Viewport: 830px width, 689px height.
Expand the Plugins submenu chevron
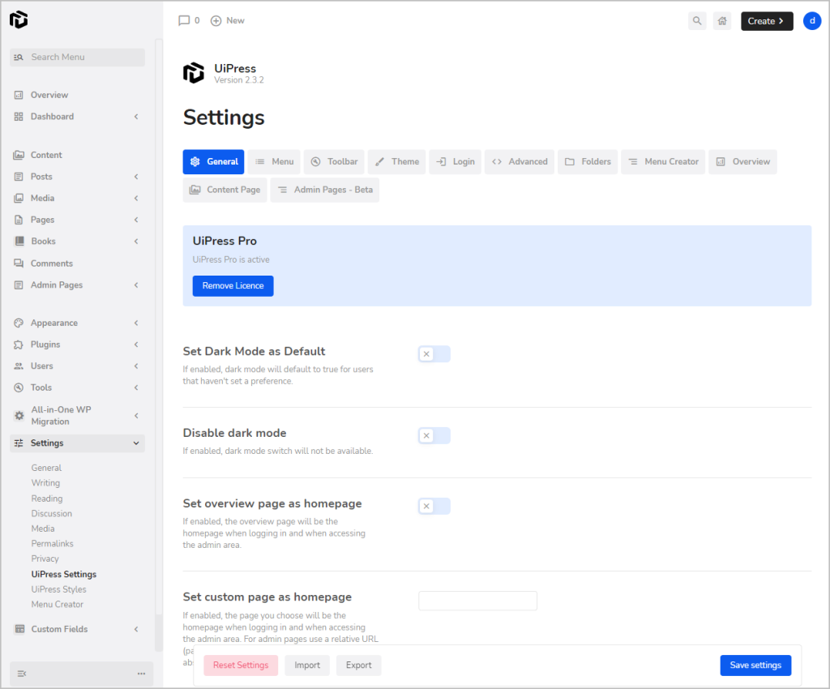point(136,344)
